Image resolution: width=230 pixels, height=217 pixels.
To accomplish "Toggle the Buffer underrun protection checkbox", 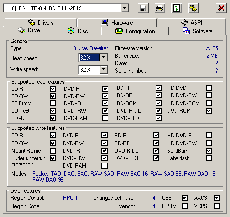I will pos(53,158).
